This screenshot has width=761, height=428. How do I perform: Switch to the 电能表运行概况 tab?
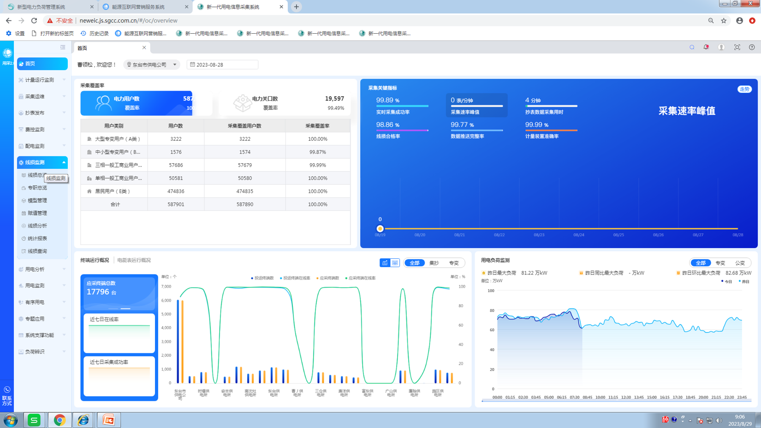click(134, 260)
